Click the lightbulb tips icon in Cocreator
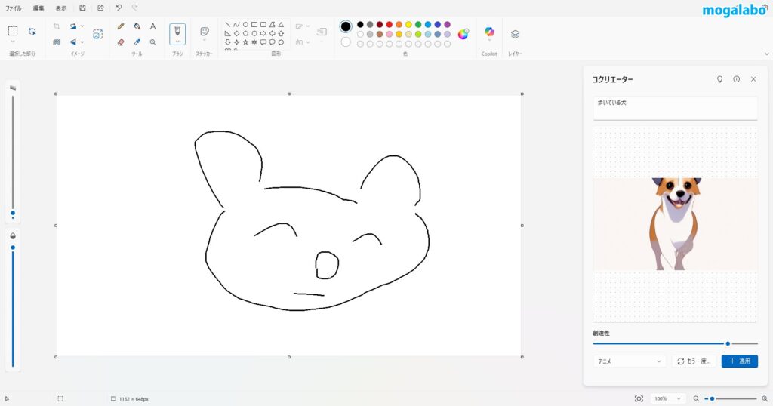773x406 pixels. tap(719, 79)
